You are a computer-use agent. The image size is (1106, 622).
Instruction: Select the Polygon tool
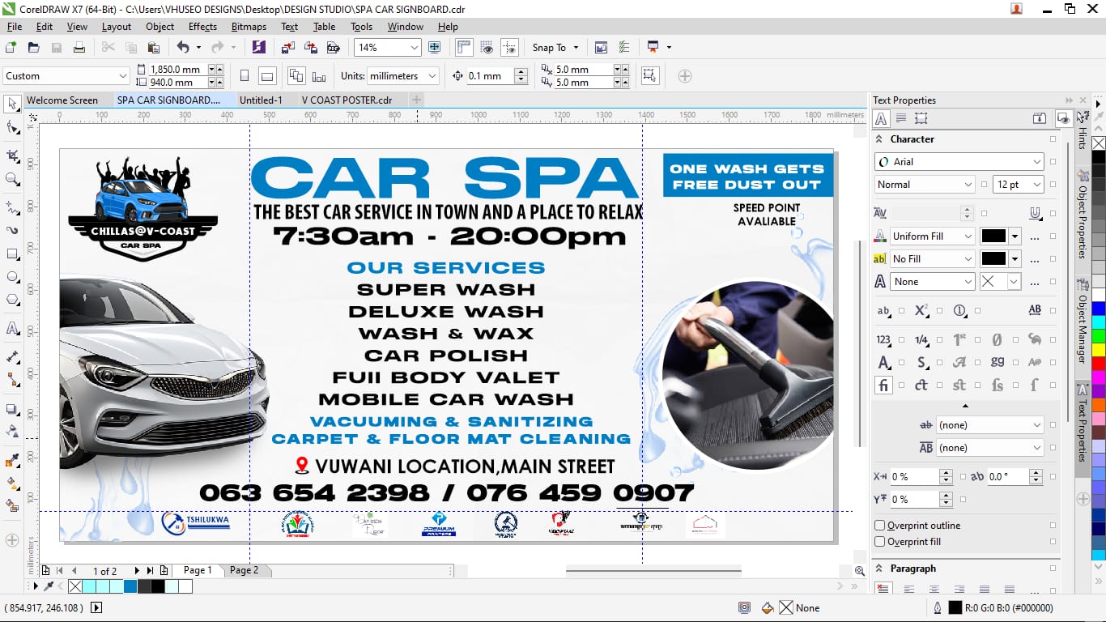(x=12, y=300)
